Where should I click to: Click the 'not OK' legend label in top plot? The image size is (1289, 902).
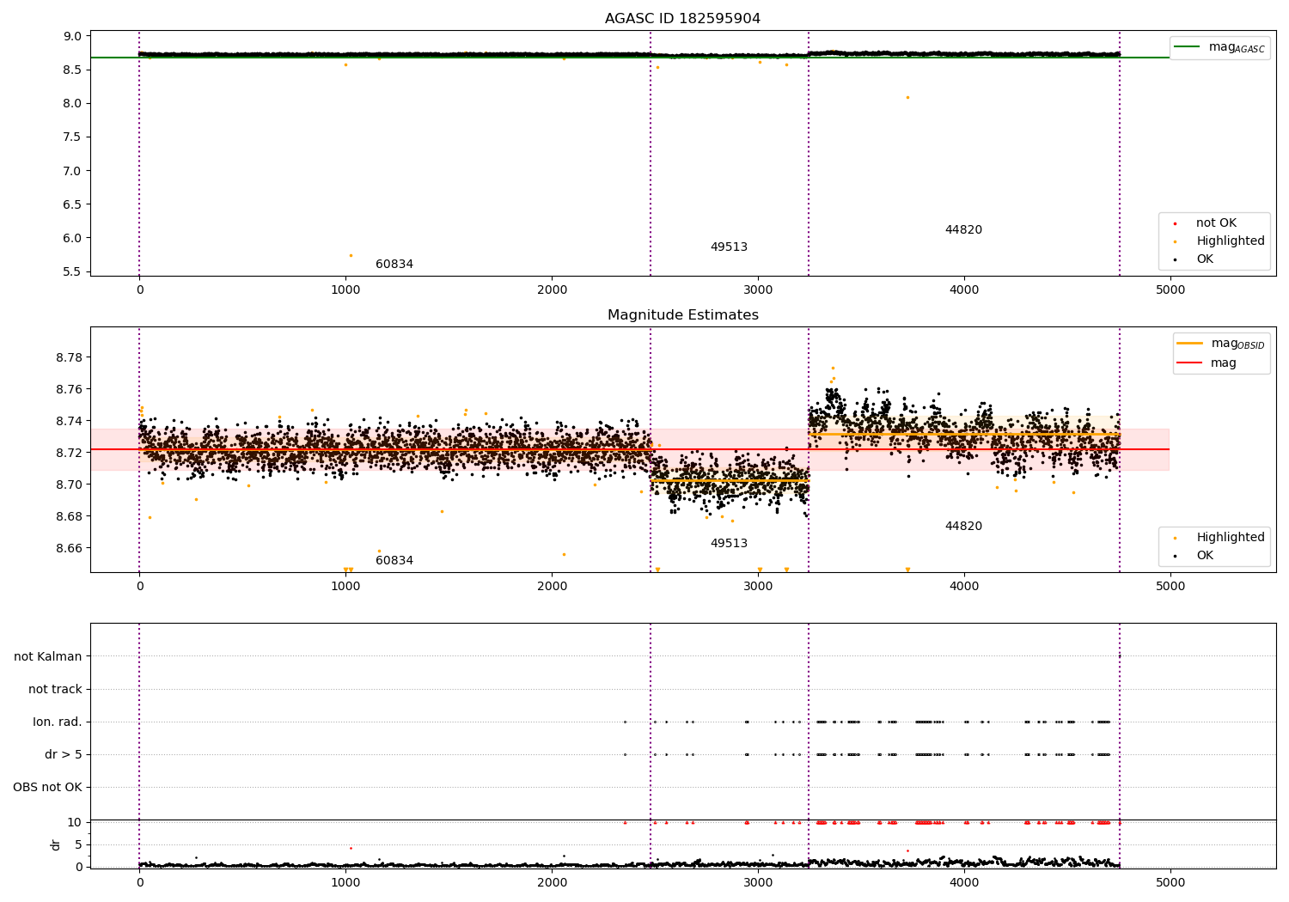(1216, 223)
